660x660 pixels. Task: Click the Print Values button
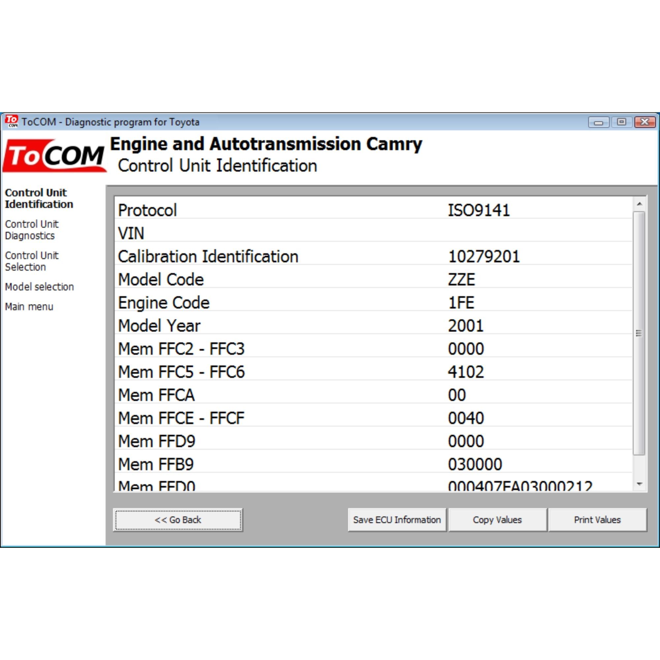(x=597, y=520)
